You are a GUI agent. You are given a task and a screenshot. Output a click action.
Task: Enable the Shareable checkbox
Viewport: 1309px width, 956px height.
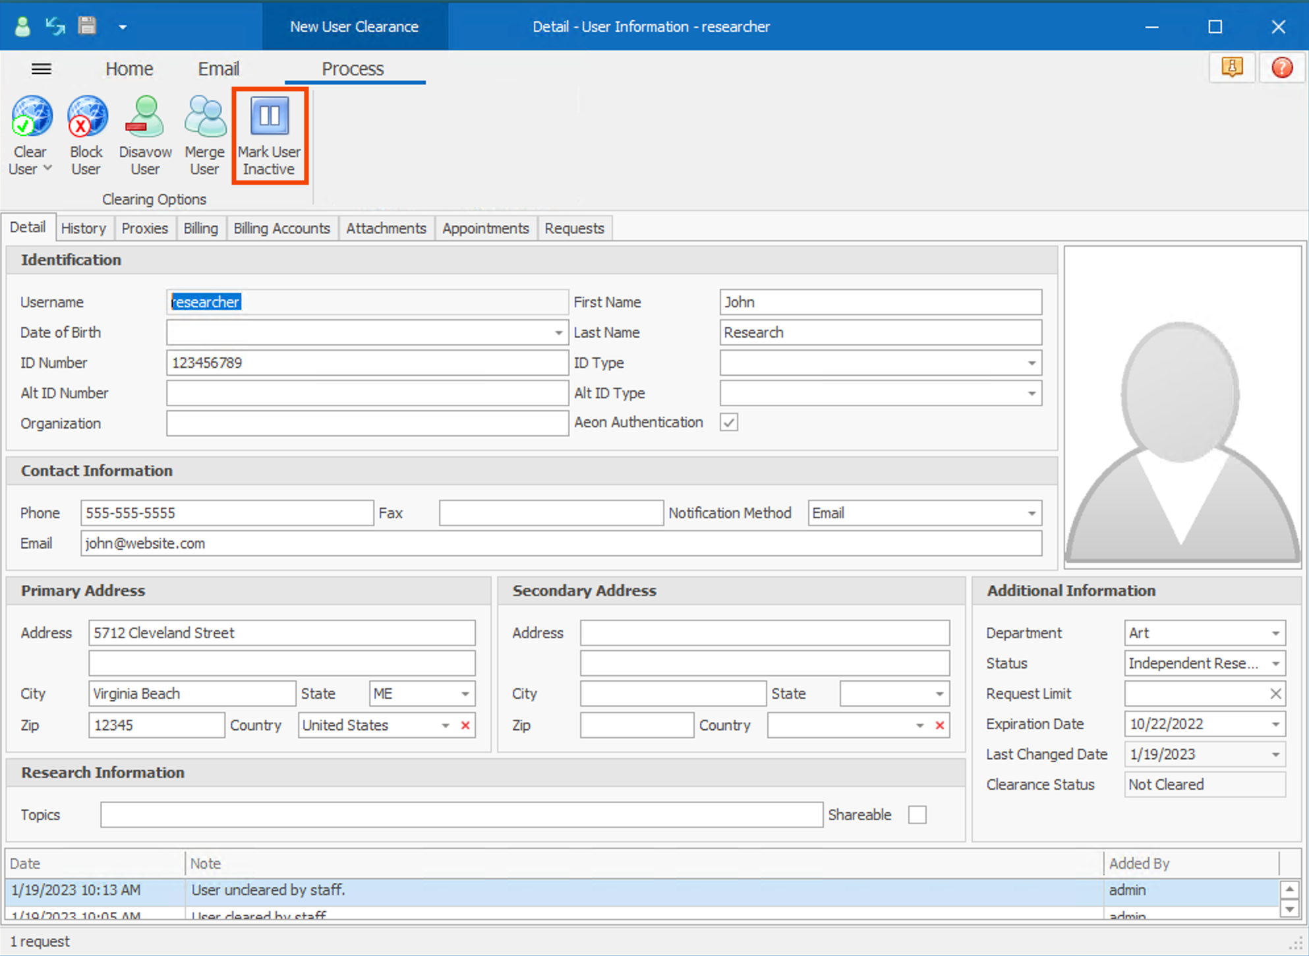pos(917,815)
